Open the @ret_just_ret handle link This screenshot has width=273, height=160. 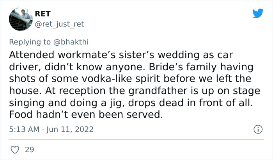pos(59,24)
